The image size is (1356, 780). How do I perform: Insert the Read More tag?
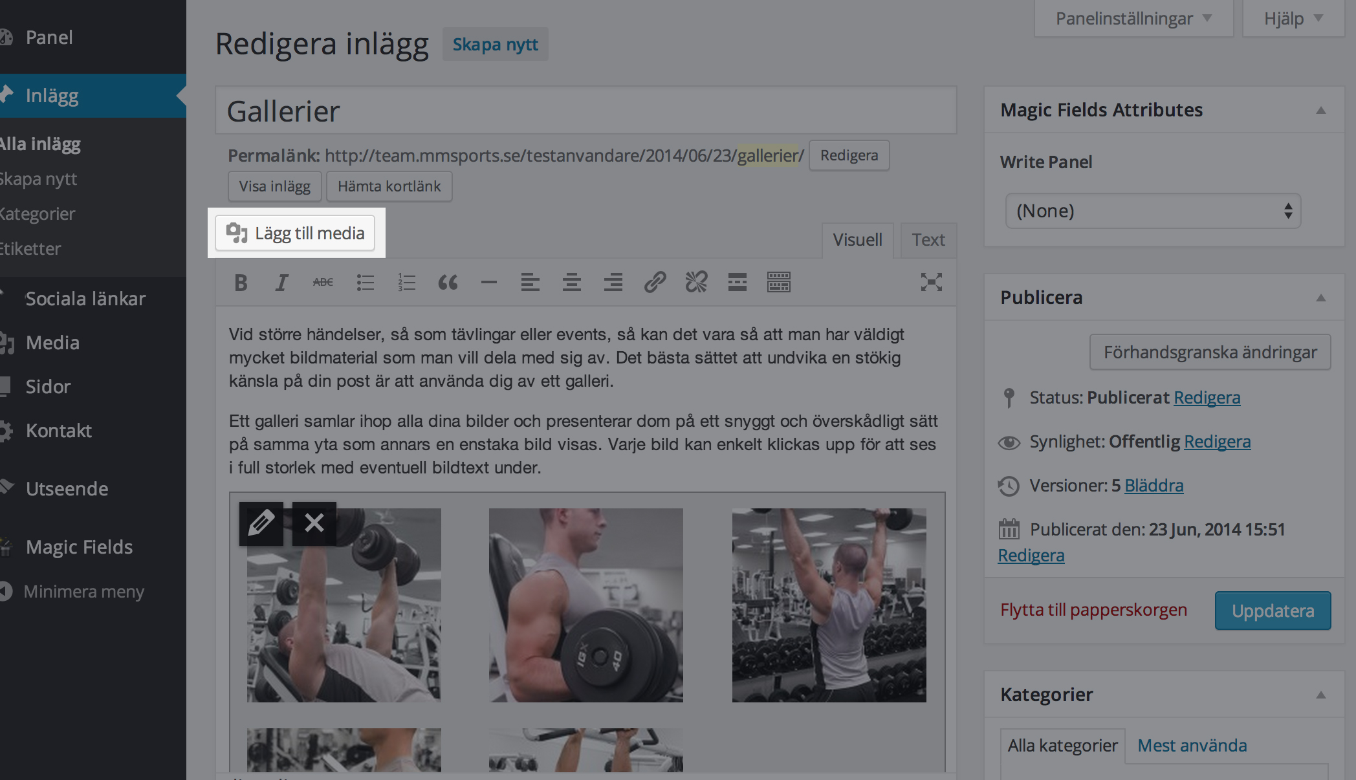click(x=738, y=283)
